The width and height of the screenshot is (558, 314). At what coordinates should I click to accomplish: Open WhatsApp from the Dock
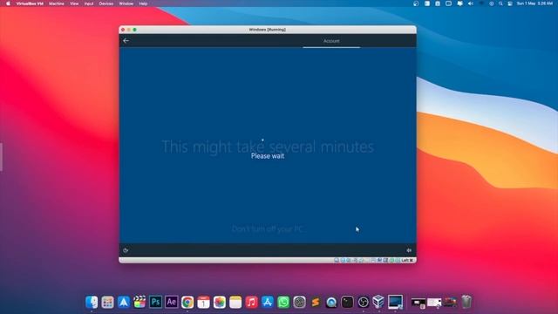(283, 302)
